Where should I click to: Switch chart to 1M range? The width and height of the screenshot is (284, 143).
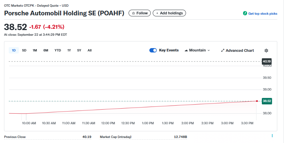[35, 50]
